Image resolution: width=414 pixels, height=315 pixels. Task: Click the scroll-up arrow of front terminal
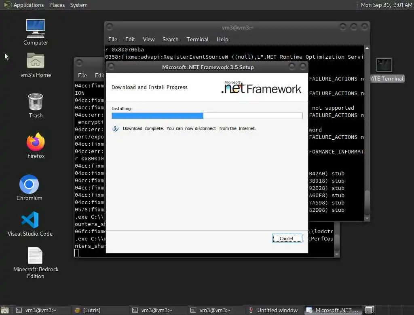pyautogui.click(x=367, y=48)
